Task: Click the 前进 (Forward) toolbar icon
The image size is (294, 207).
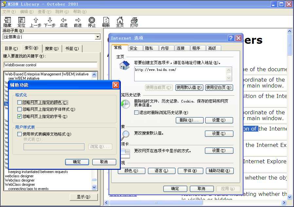Action: 78,22
